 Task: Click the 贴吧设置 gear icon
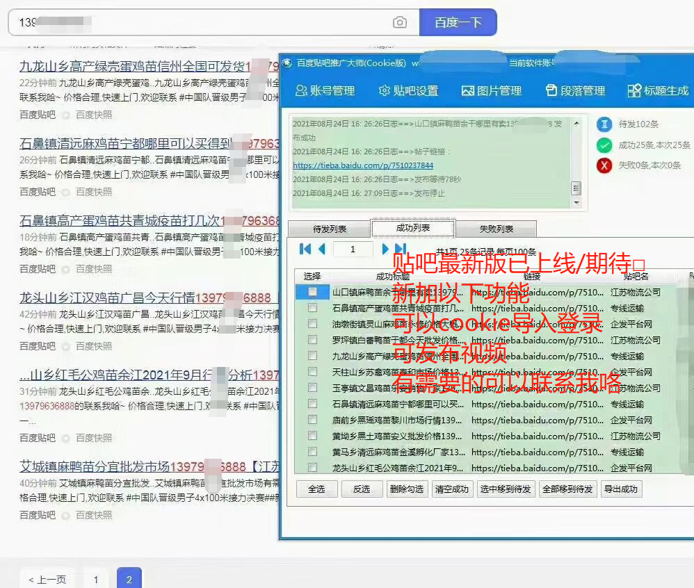(384, 90)
